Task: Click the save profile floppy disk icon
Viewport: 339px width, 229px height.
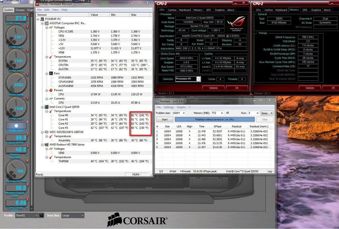Action: coord(41,215)
